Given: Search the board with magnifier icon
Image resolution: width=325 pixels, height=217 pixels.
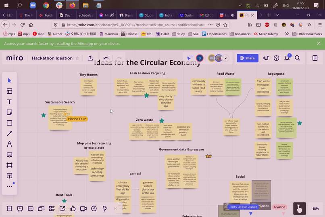Looking at the screenshot, I should click(297, 58).
